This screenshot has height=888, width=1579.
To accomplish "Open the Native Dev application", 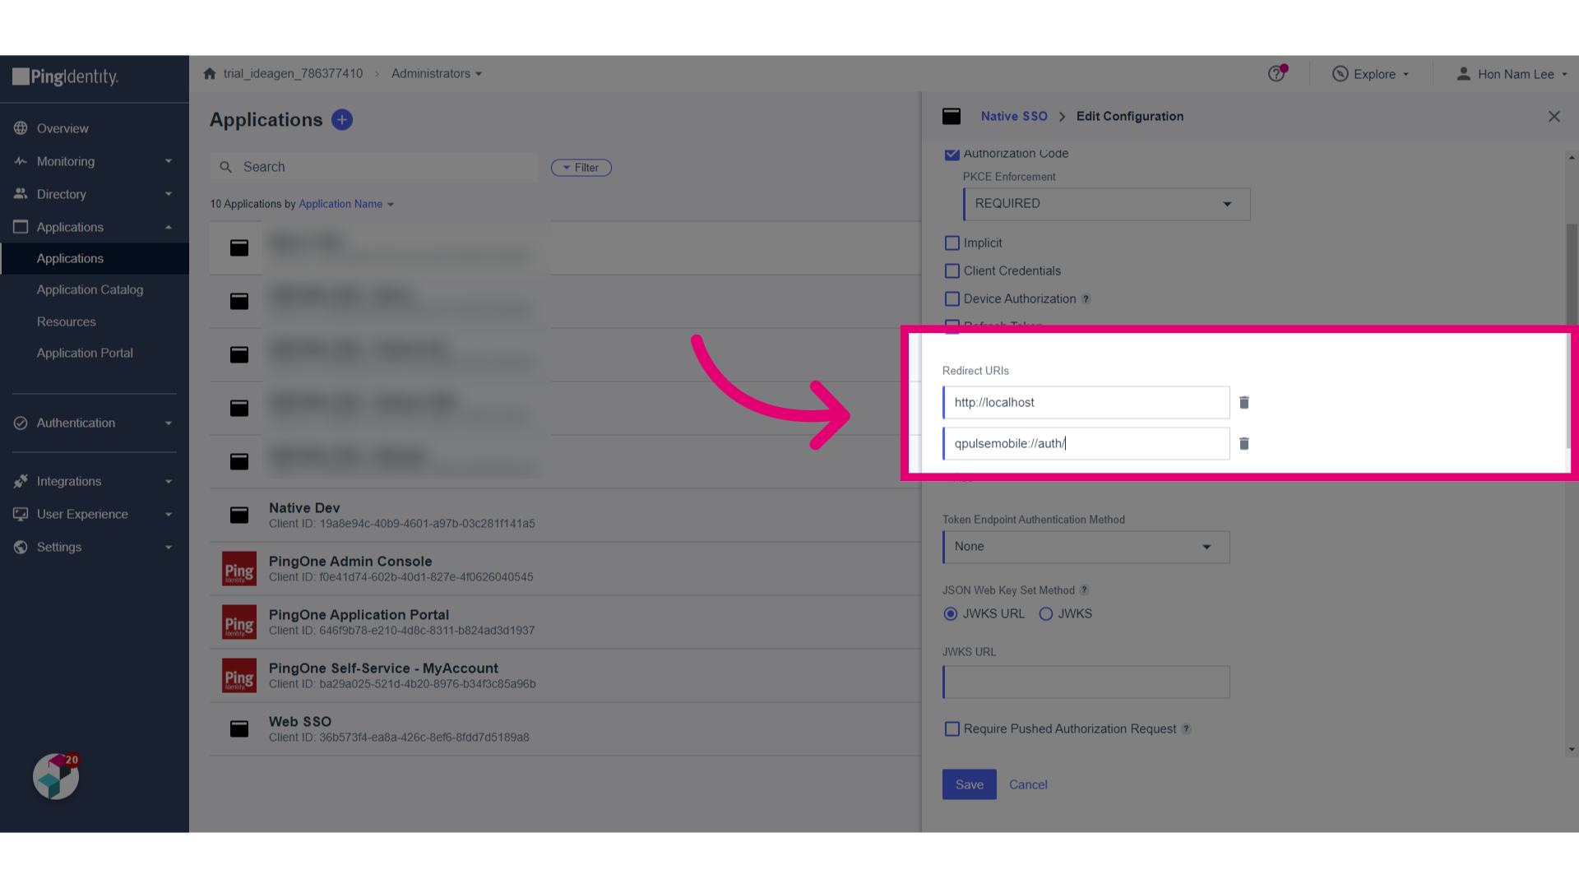I will [304, 508].
